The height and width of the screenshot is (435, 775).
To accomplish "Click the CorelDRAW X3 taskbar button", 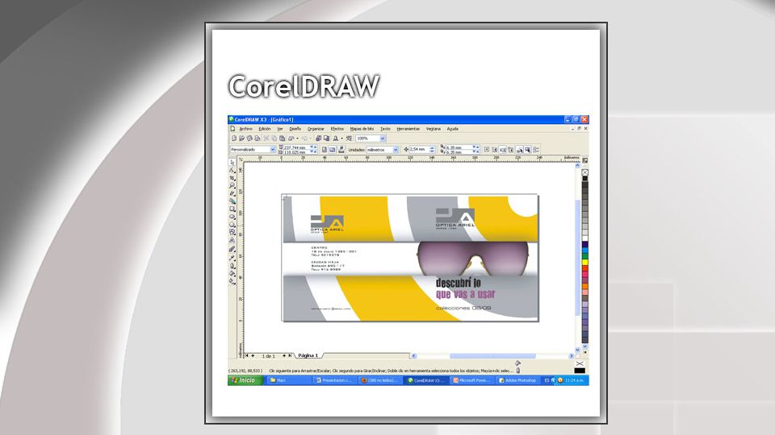I will [x=426, y=380].
